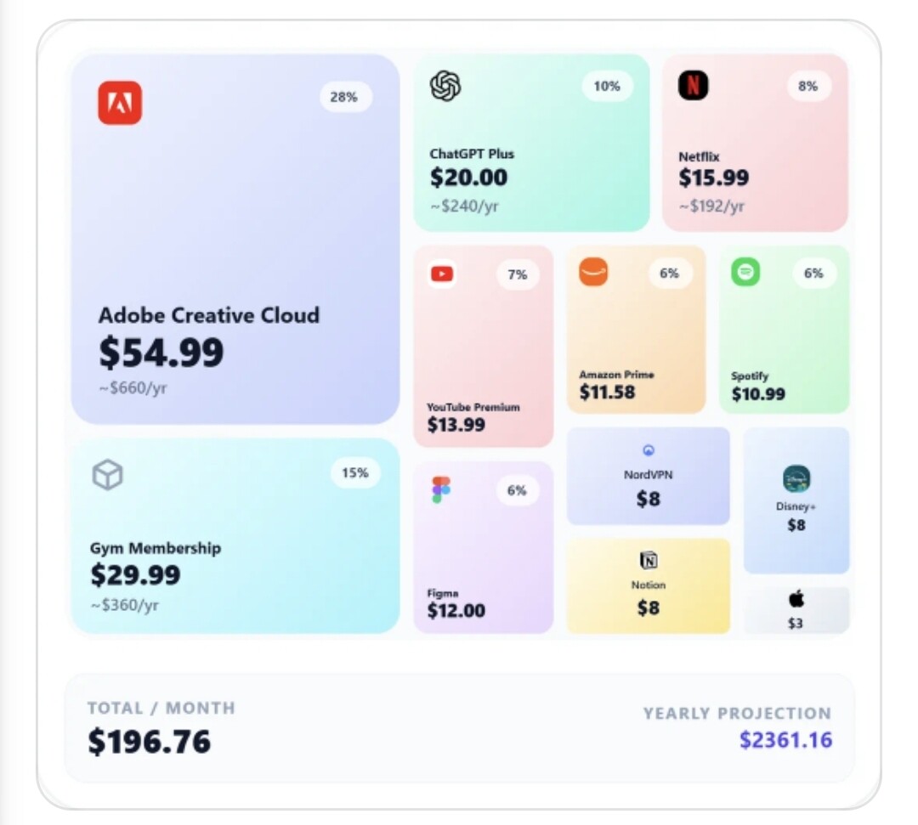Image resolution: width=918 pixels, height=825 pixels.
Task: Click the $196.76 monthly total
Action: 150,742
